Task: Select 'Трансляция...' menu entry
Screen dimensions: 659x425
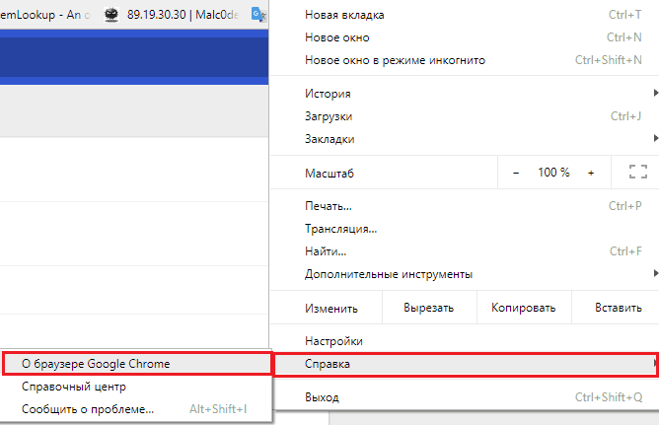Action: point(465,229)
